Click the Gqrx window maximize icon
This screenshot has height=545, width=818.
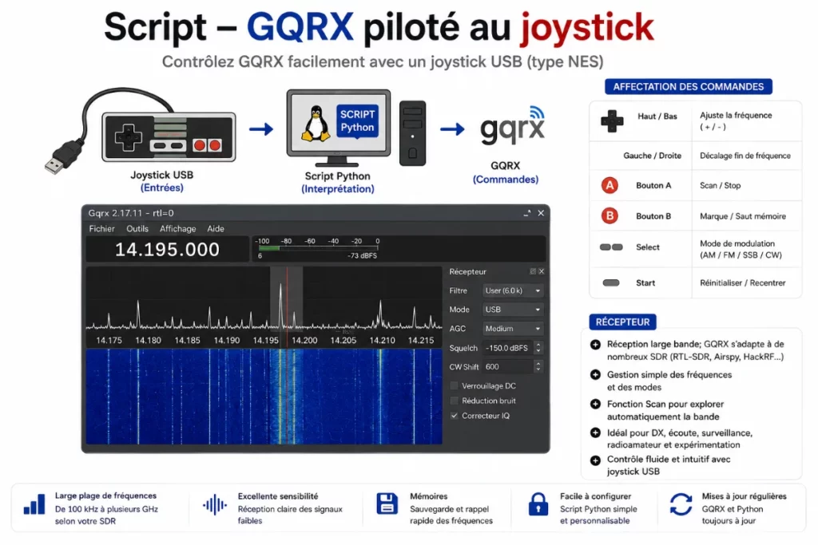click(x=527, y=213)
